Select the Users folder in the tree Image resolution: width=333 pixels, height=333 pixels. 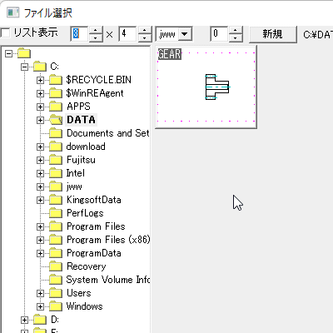79,293
